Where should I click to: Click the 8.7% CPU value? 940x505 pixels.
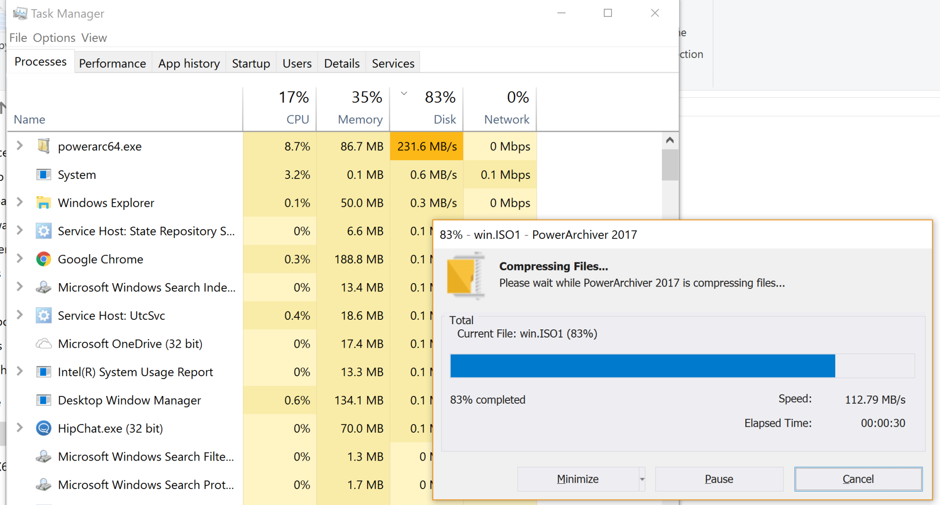(297, 146)
